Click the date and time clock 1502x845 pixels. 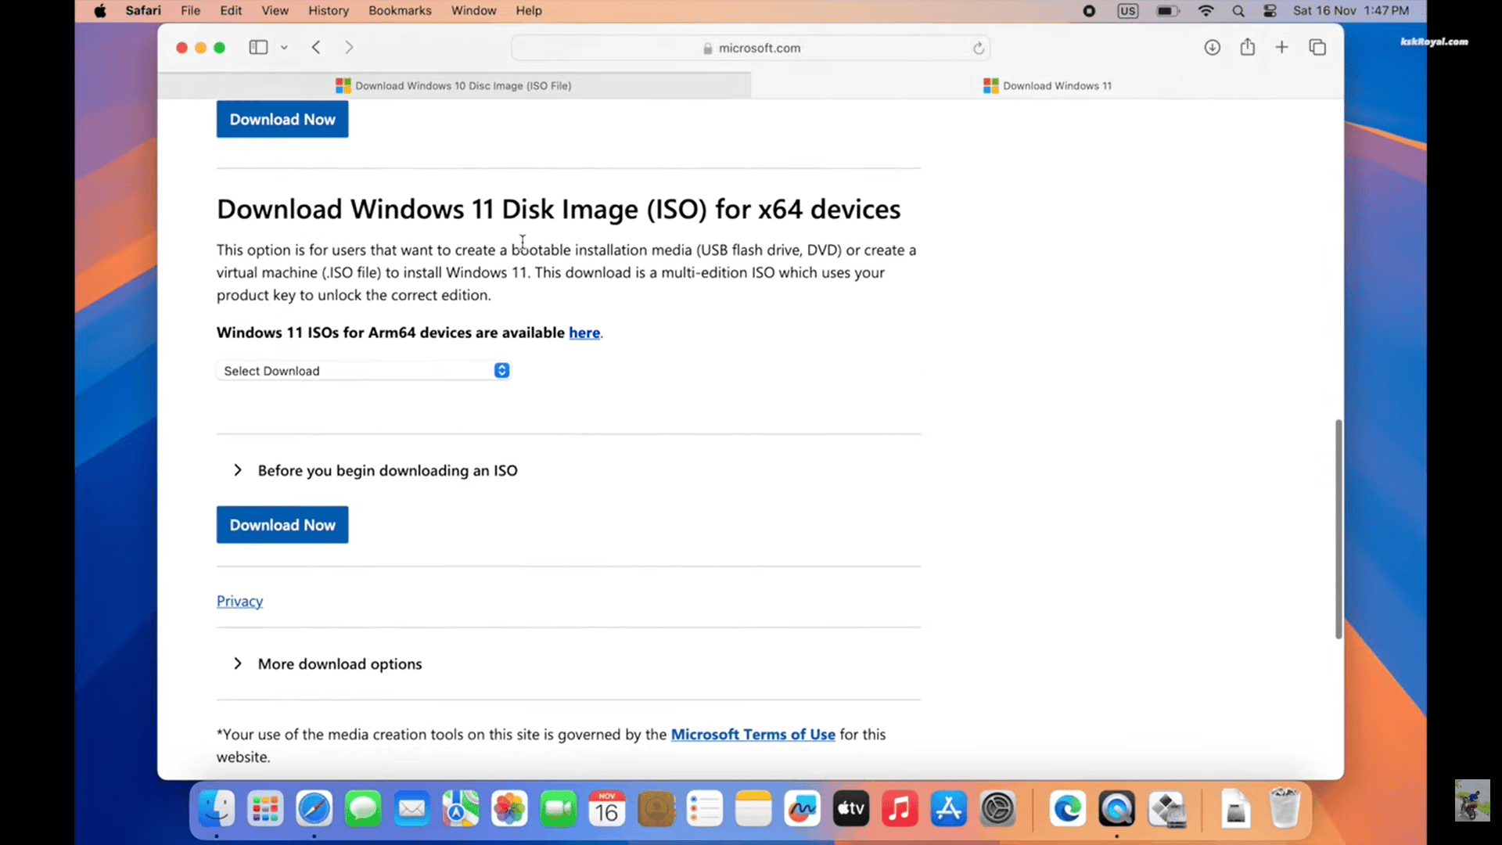coord(1350,11)
